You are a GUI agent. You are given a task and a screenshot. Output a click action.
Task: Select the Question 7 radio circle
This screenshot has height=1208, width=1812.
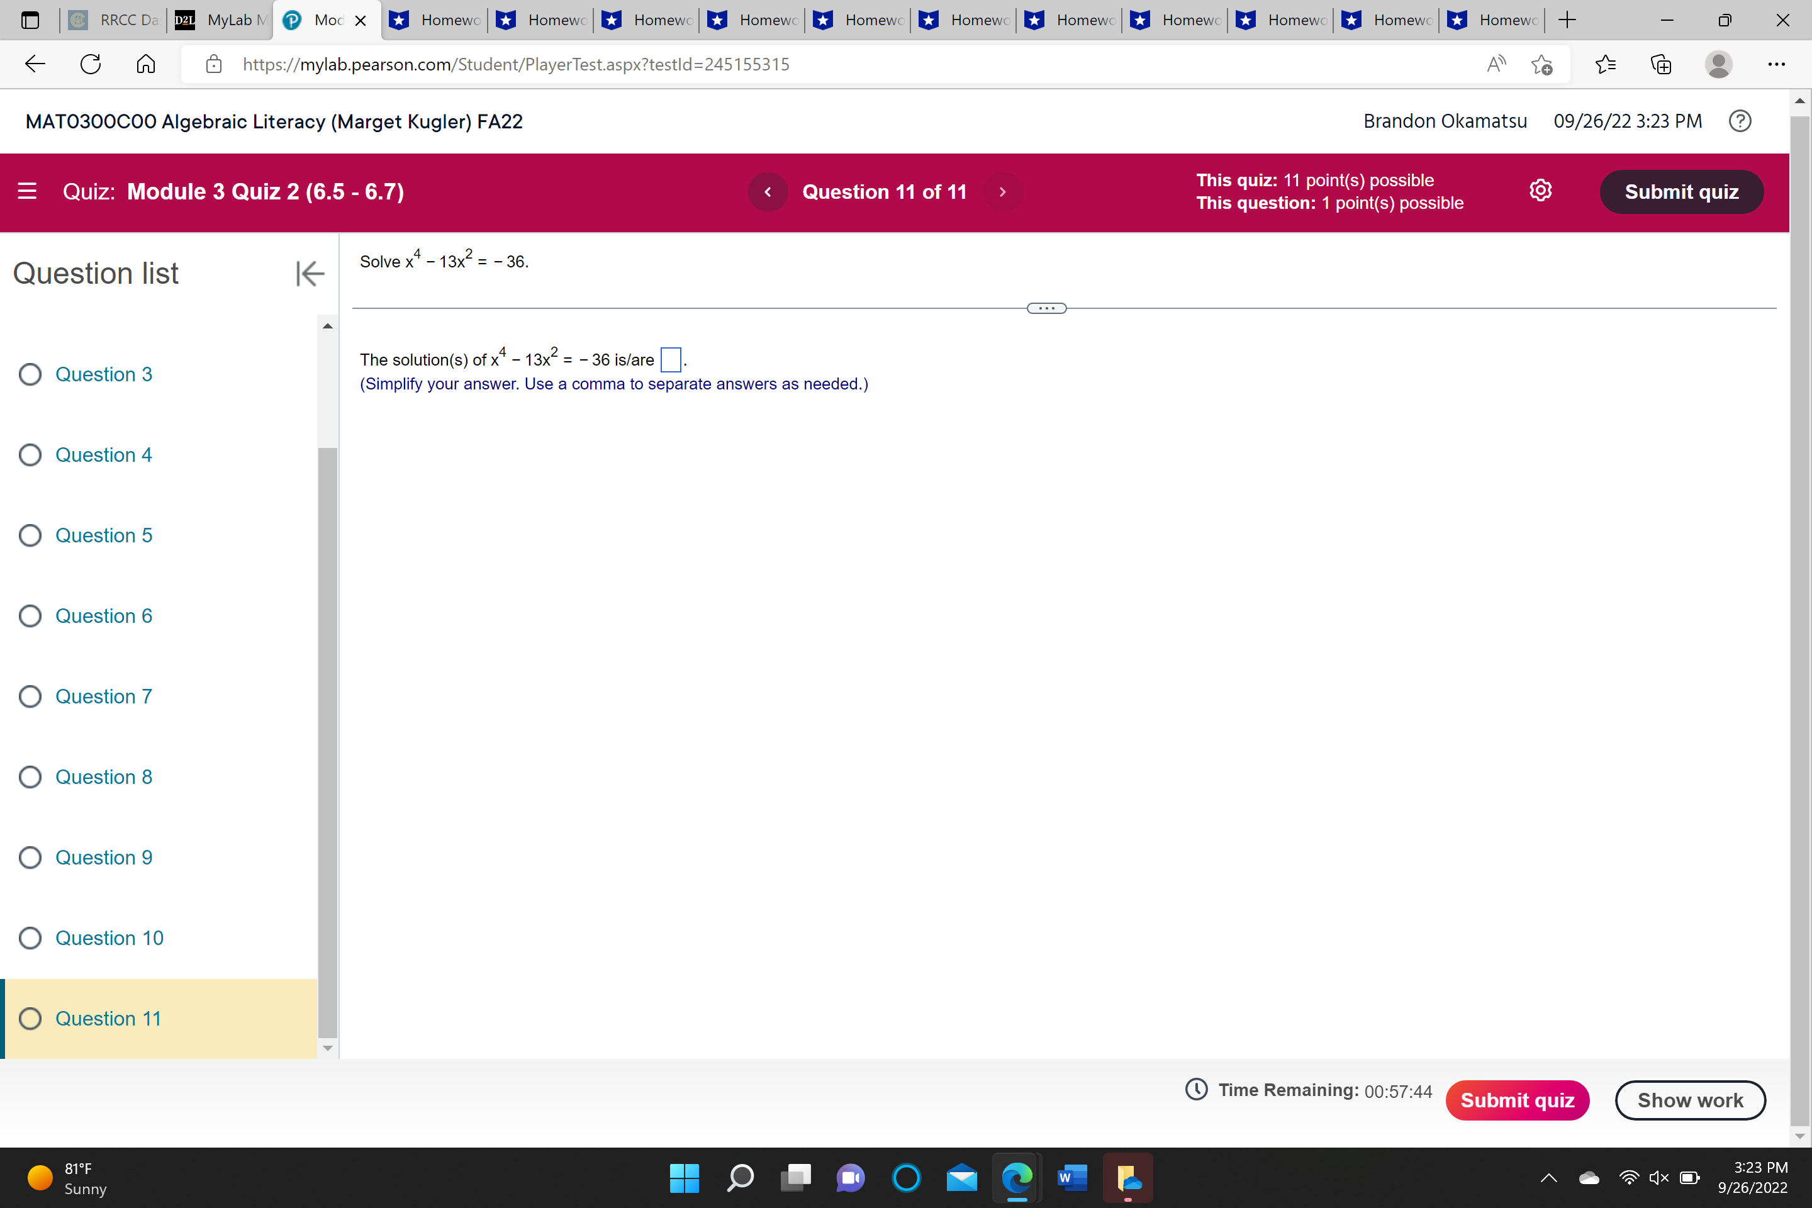point(30,696)
